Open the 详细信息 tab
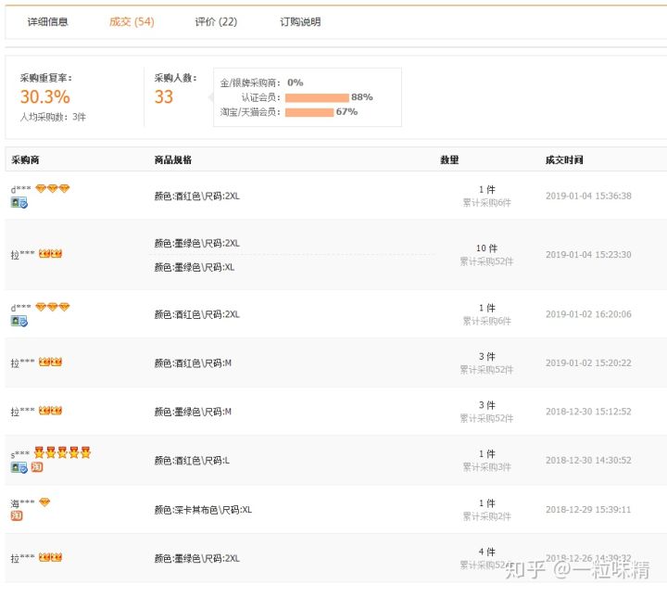 (x=47, y=22)
